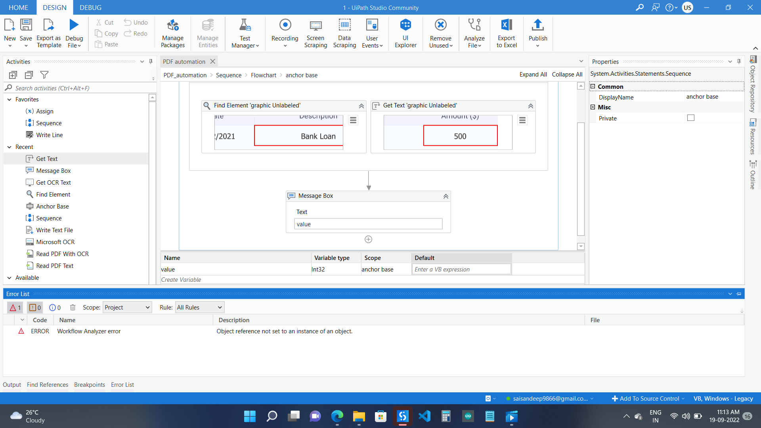Image resolution: width=761 pixels, height=428 pixels.
Task: Open the Scope dropdown set to Project
Action: click(127, 307)
